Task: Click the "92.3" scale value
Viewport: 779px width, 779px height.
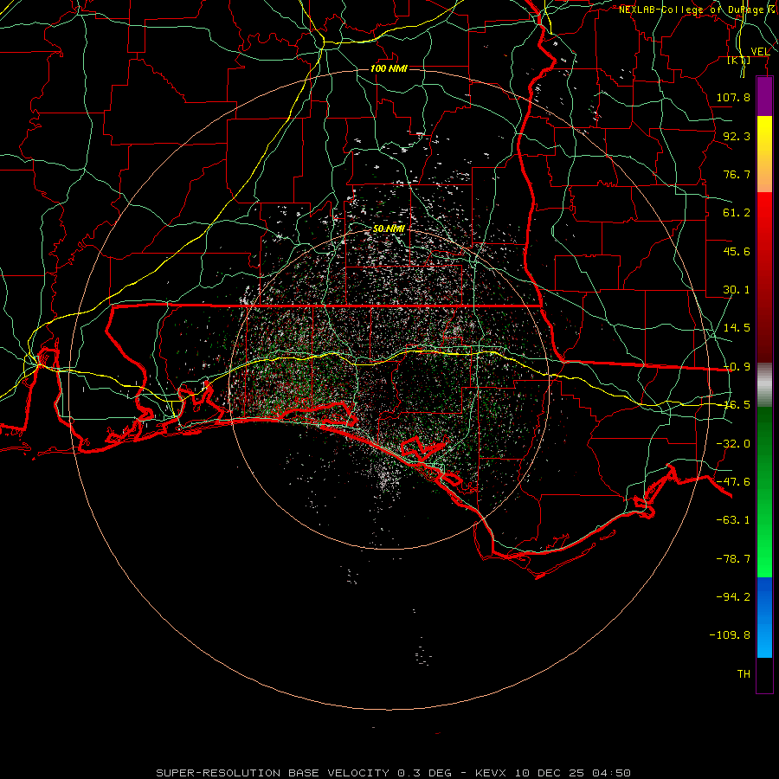Action: [737, 136]
